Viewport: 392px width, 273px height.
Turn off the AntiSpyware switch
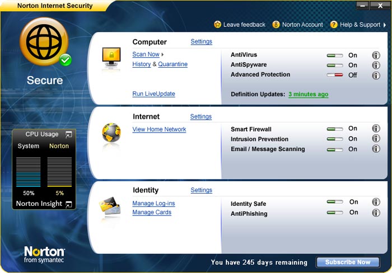pos(335,65)
